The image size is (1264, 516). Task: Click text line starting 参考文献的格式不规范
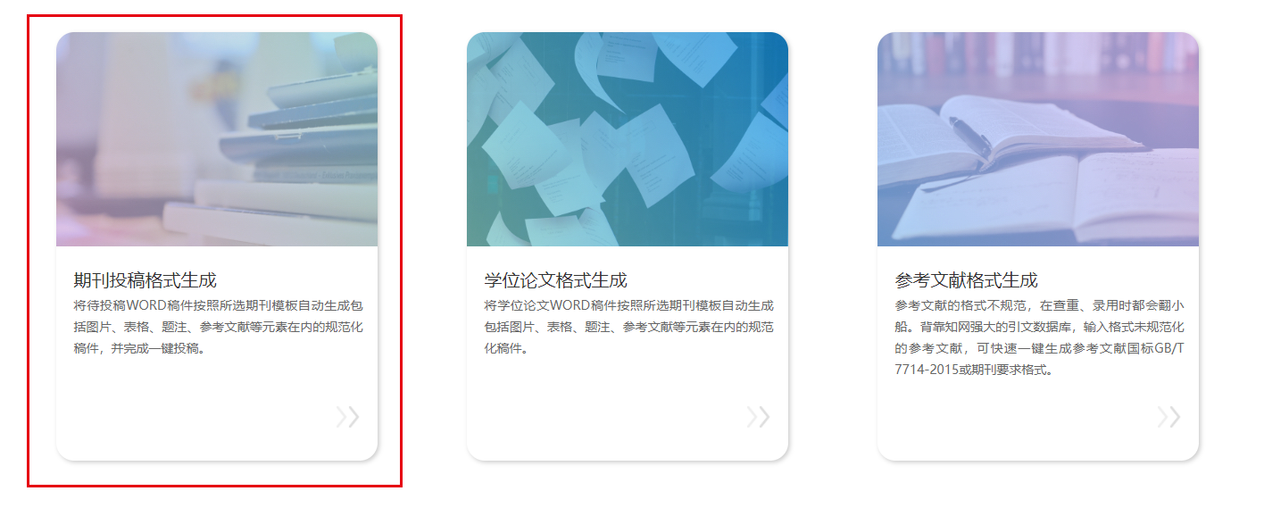tap(1039, 305)
